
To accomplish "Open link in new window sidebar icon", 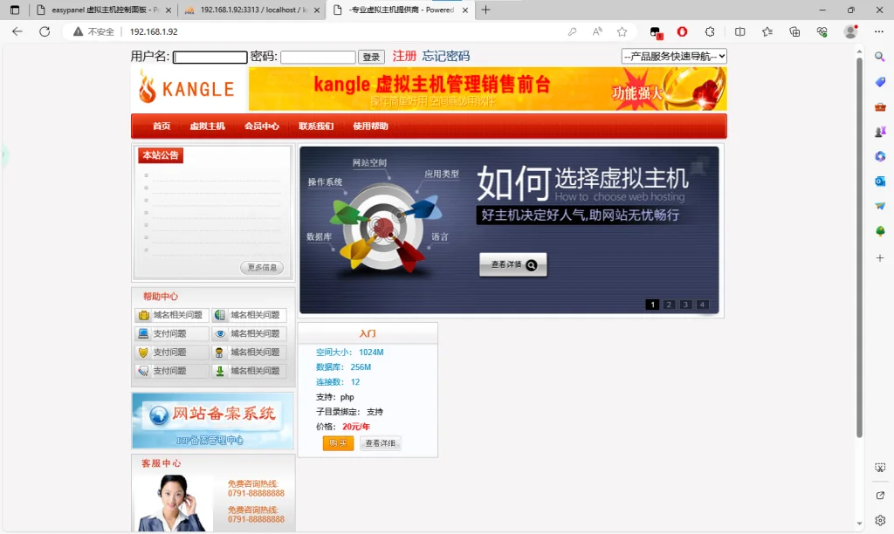I will [880, 496].
